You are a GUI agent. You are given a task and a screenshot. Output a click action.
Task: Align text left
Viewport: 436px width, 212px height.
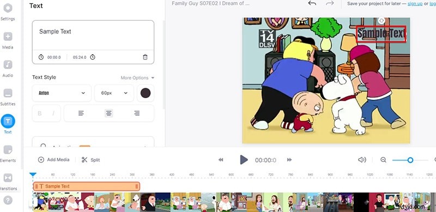81,113
